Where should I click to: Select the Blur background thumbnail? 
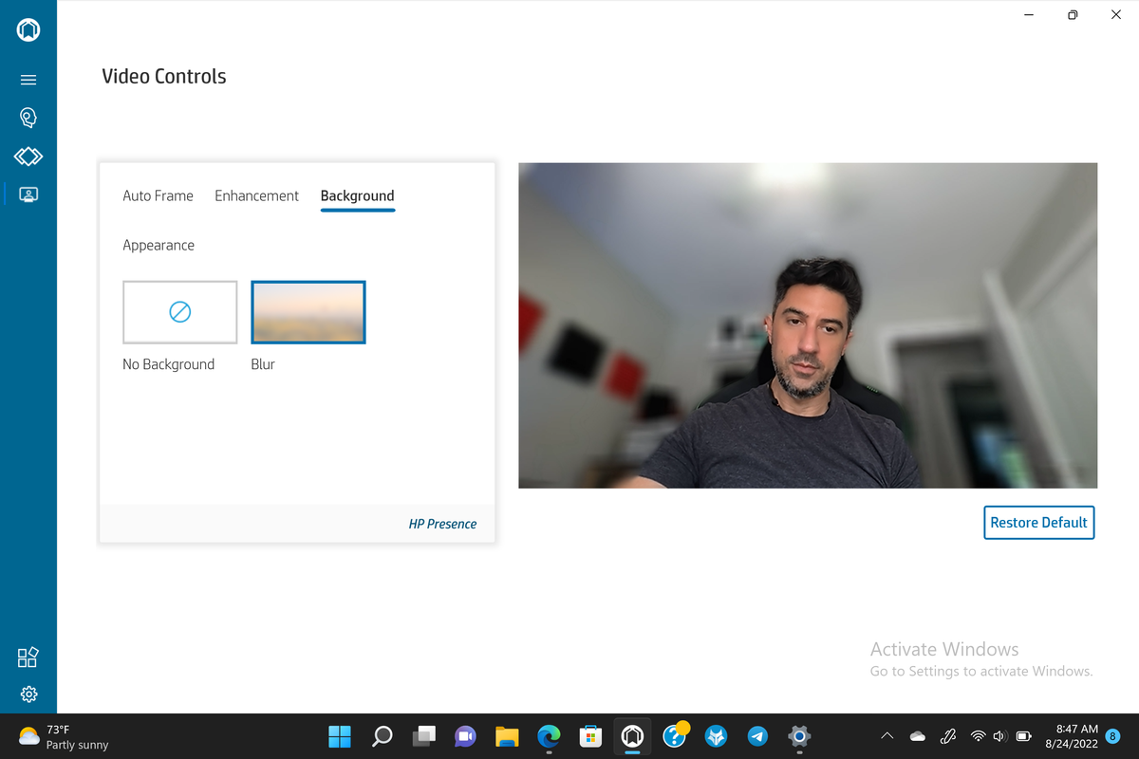308,311
